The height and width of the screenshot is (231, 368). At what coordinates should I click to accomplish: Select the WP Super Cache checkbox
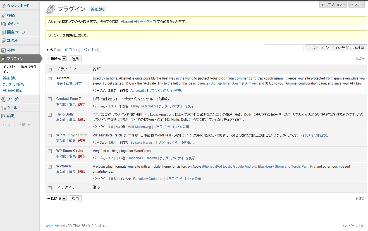[x=50, y=151]
